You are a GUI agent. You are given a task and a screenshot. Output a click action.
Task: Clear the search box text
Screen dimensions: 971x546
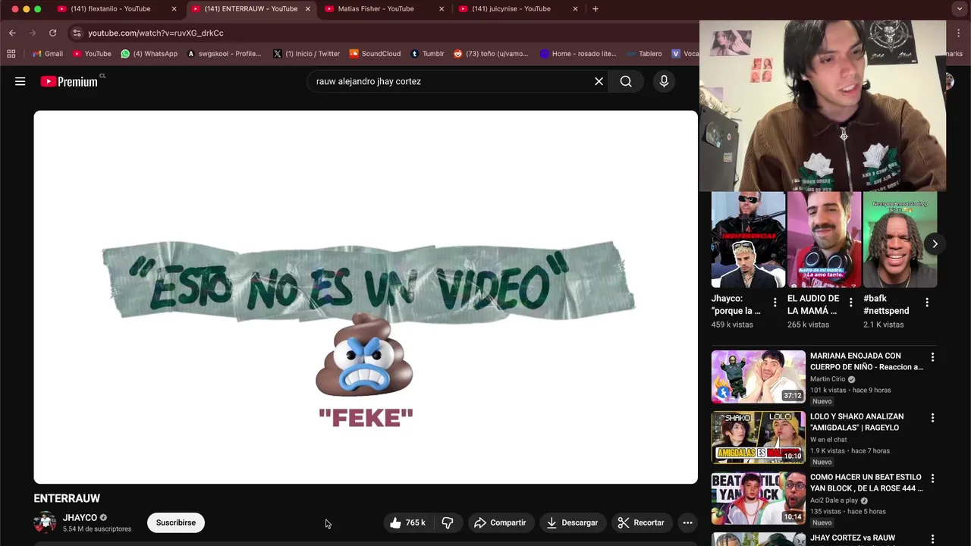coord(599,81)
